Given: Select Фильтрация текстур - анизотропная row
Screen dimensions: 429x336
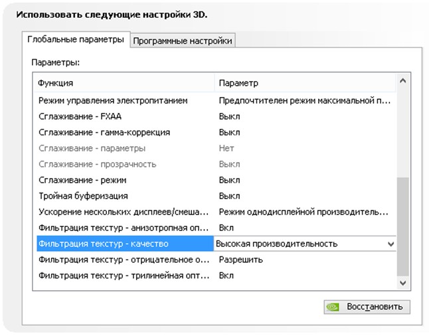Looking at the screenshot, I should (x=123, y=228).
